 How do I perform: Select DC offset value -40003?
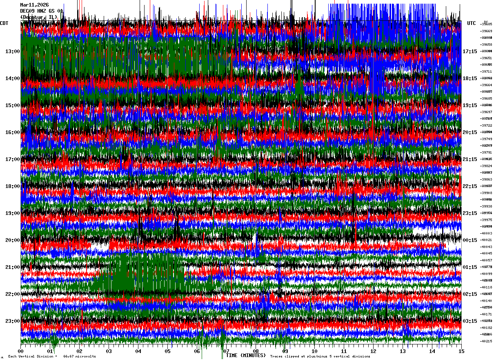tap(486, 233)
